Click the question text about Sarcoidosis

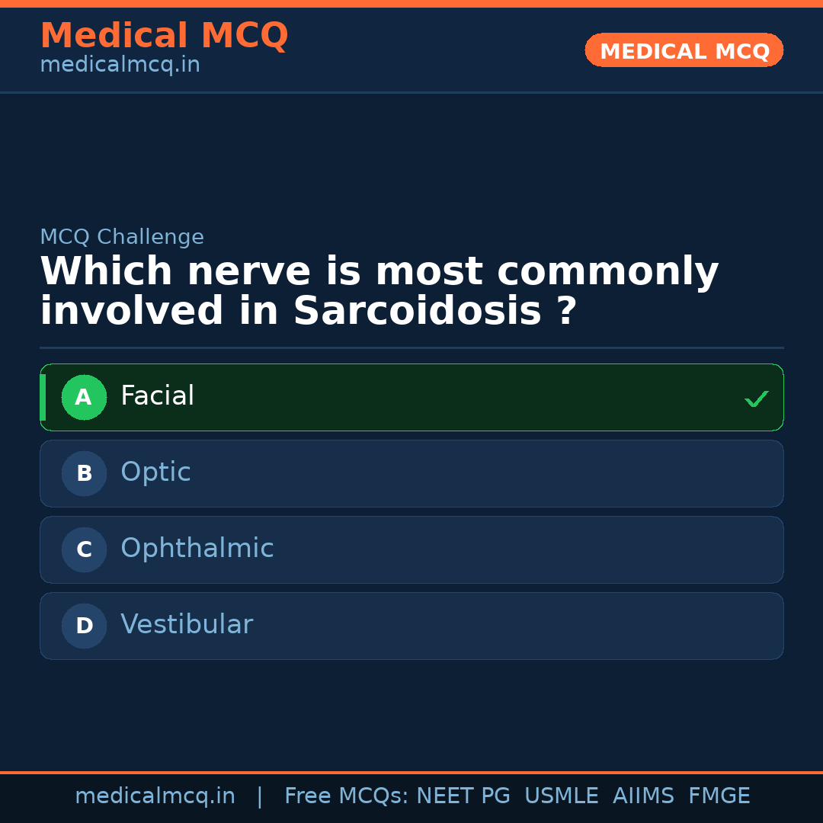tap(379, 290)
